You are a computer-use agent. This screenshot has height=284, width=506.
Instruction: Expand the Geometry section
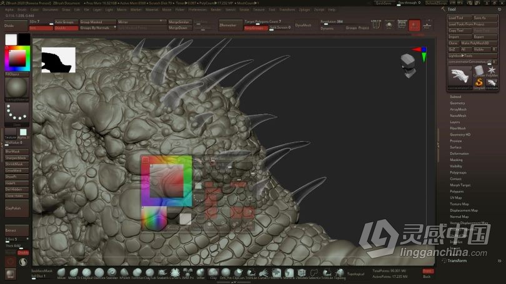tap(457, 103)
